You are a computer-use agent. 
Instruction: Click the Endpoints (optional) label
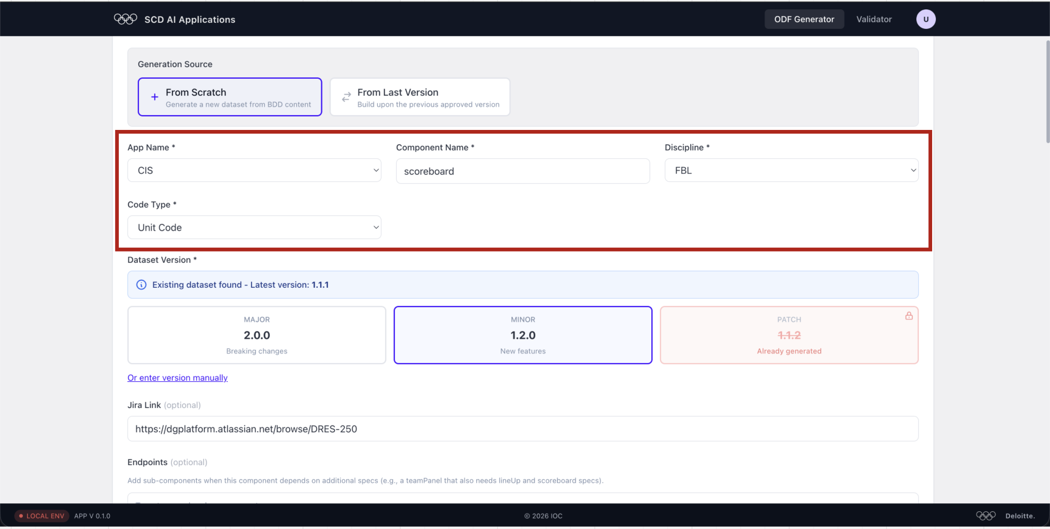click(x=167, y=462)
